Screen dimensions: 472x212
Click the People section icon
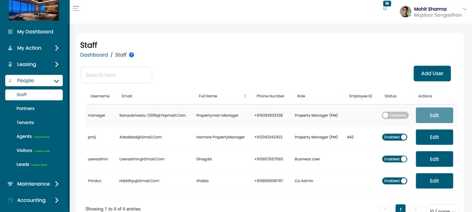click(x=10, y=80)
